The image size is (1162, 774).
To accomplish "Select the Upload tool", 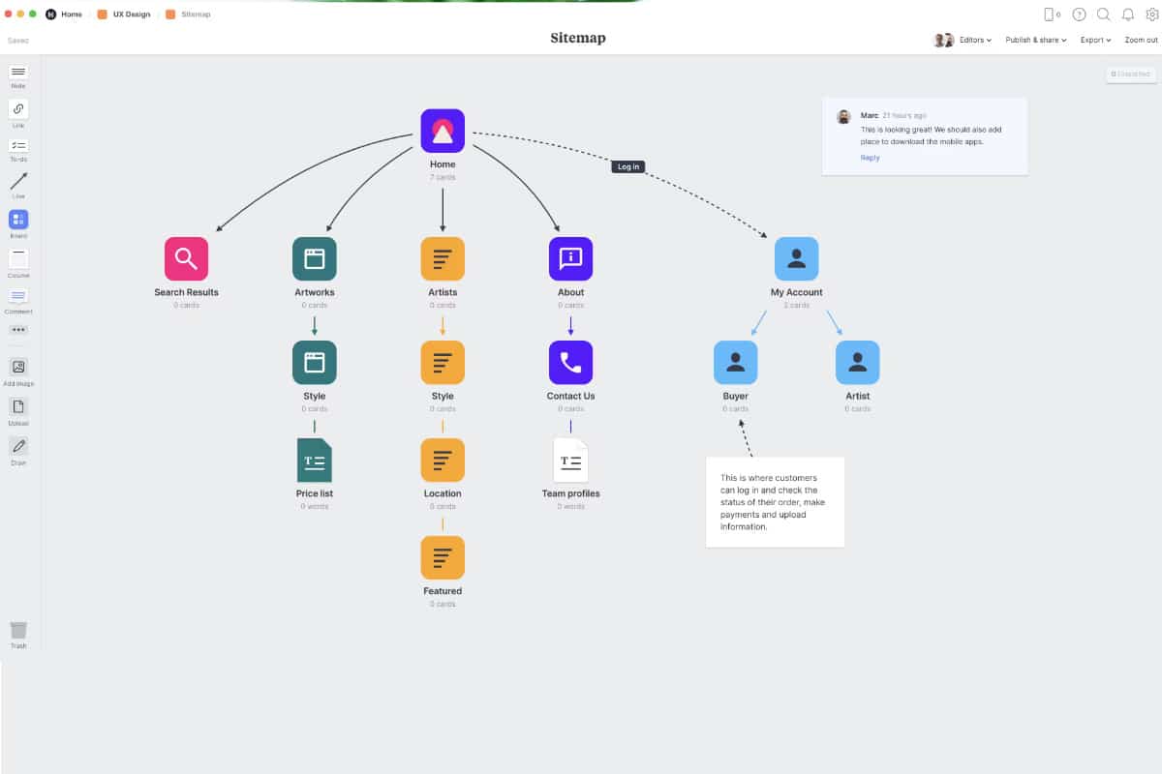I will pyautogui.click(x=17, y=406).
